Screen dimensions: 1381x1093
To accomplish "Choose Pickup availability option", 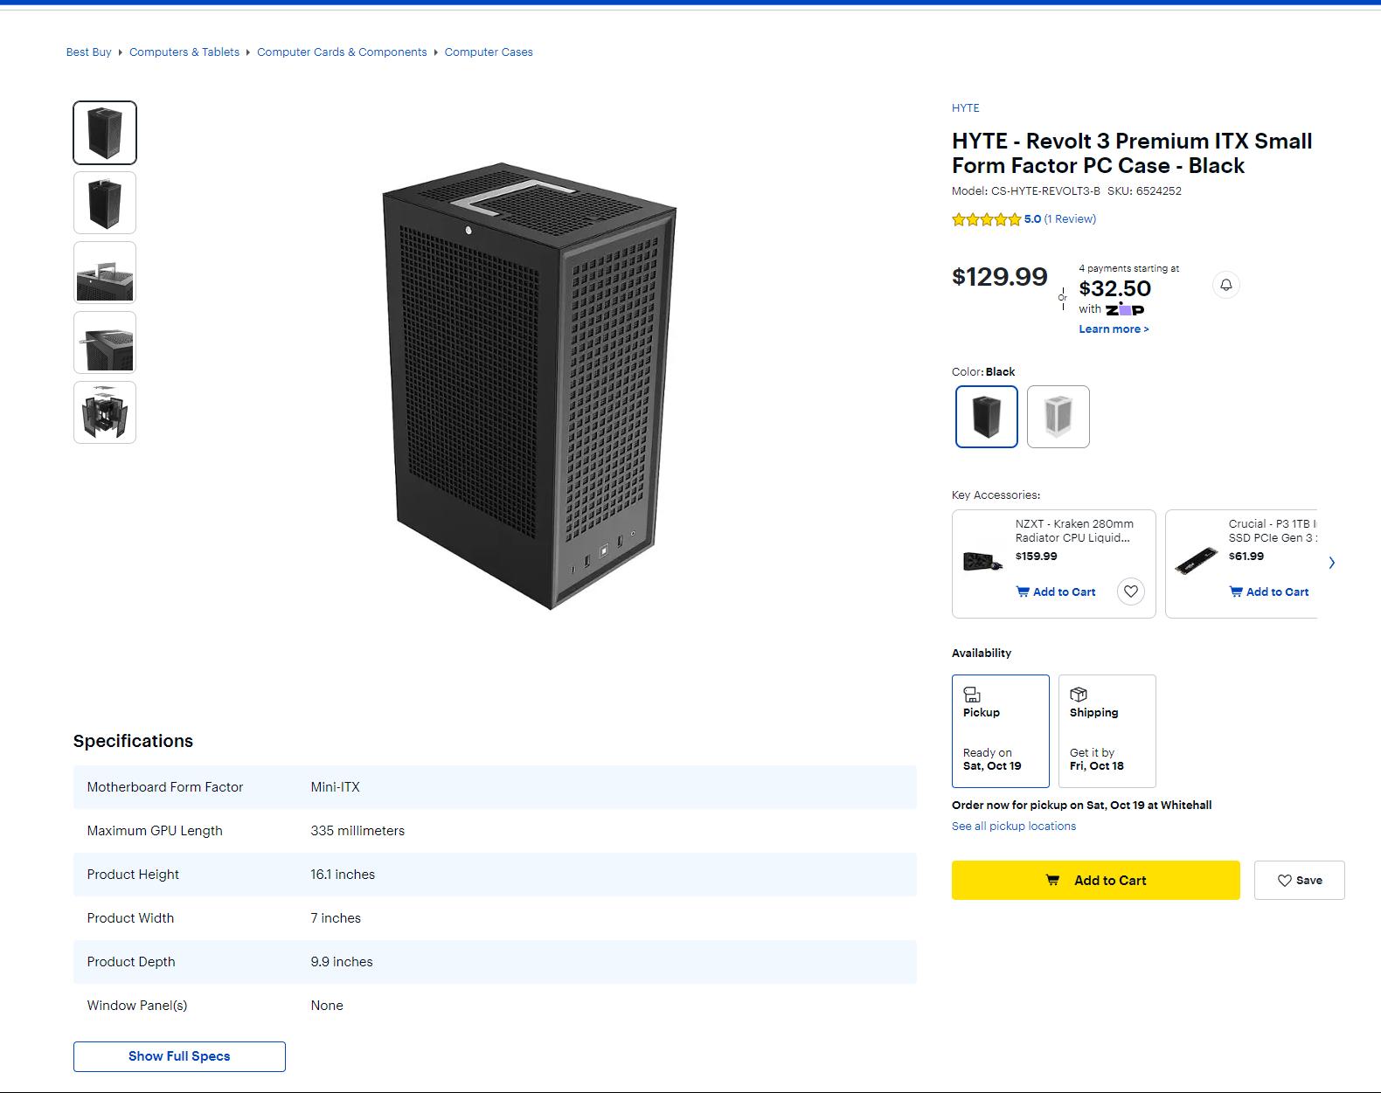I will (1001, 731).
